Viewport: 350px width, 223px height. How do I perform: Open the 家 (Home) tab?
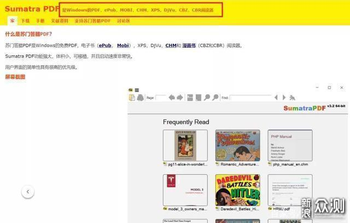tap(12, 21)
